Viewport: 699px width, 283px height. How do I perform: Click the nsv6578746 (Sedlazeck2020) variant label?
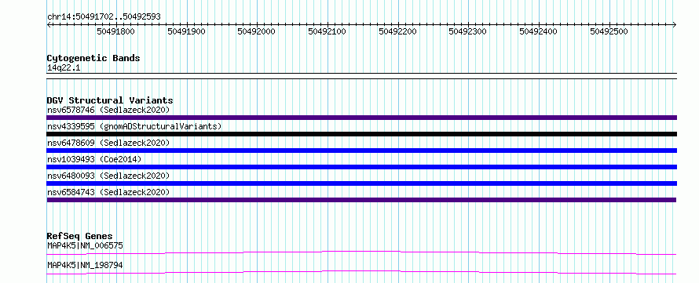pyautogui.click(x=108, y=110)
